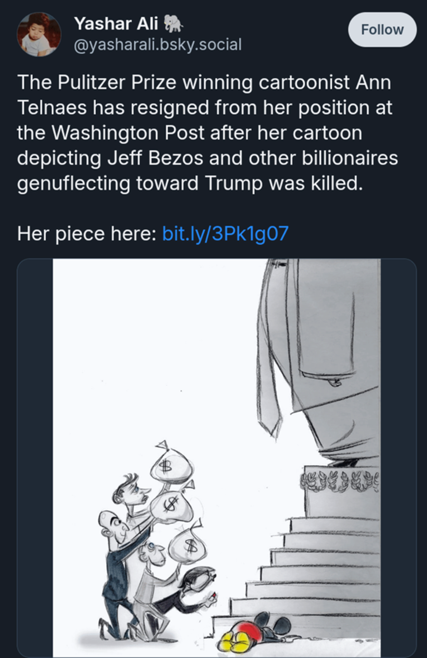Click the top money bag in cartoon

(x=170, y=465)
